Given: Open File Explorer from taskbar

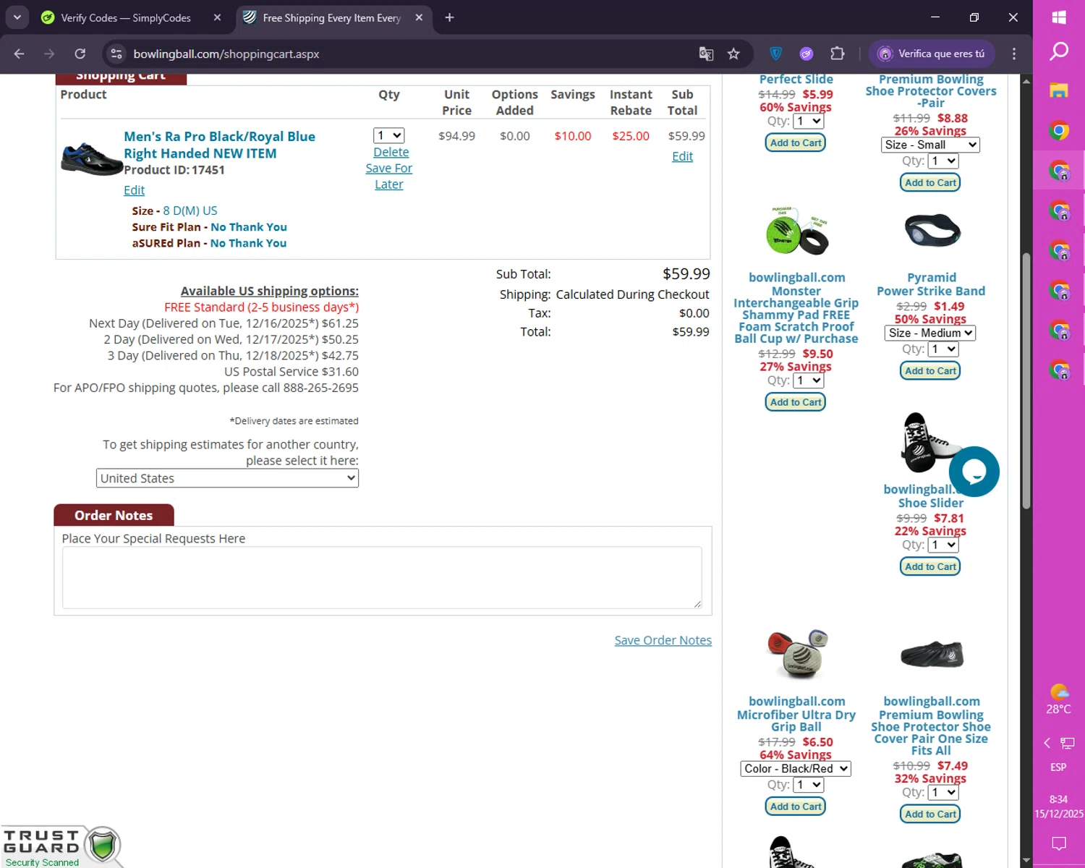Looking at the screenshot, I should tap(1059, 90).
